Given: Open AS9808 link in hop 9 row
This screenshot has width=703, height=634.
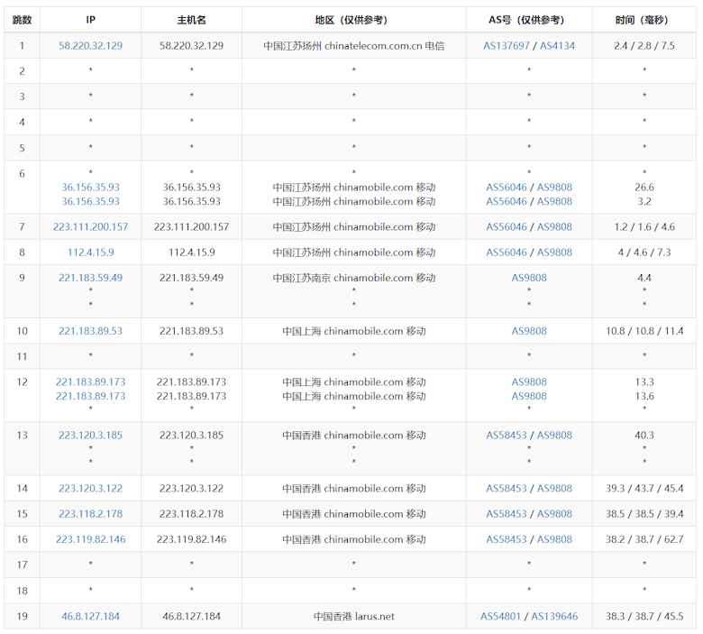Looking at the screenshot, I should click(x=529, y=278).
